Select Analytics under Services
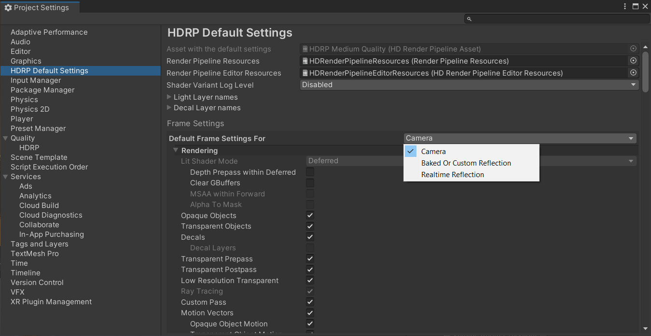 [35, 196]
